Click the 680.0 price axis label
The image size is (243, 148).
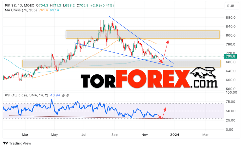pyautogui.click(x=231, y=62)
